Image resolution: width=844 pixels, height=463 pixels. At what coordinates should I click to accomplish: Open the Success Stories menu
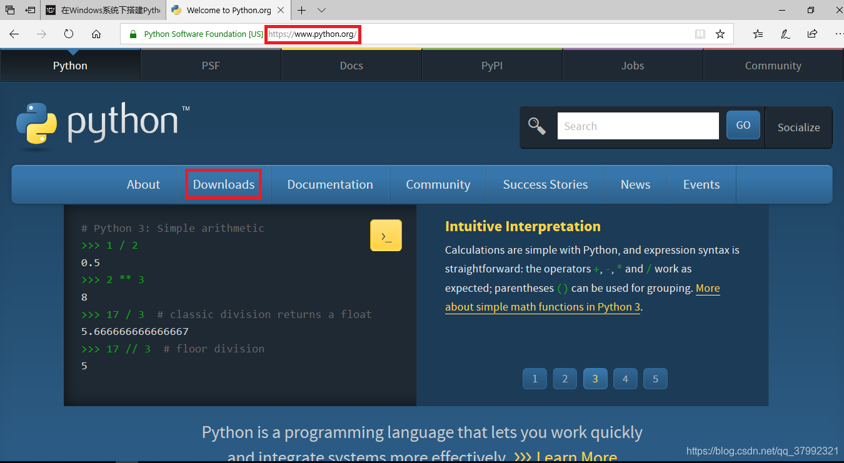[x=545, y=184]
